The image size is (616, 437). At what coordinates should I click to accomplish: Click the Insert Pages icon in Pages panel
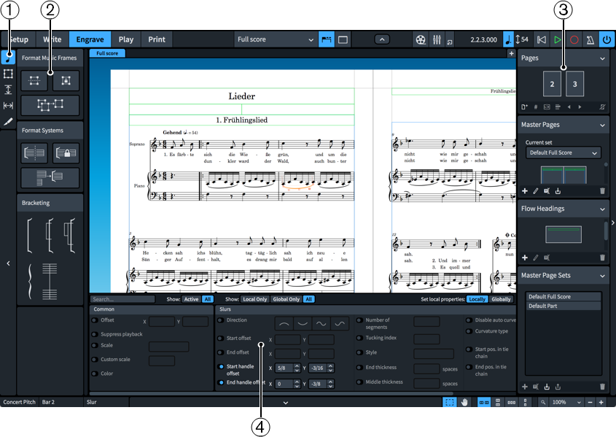point(524,107)
